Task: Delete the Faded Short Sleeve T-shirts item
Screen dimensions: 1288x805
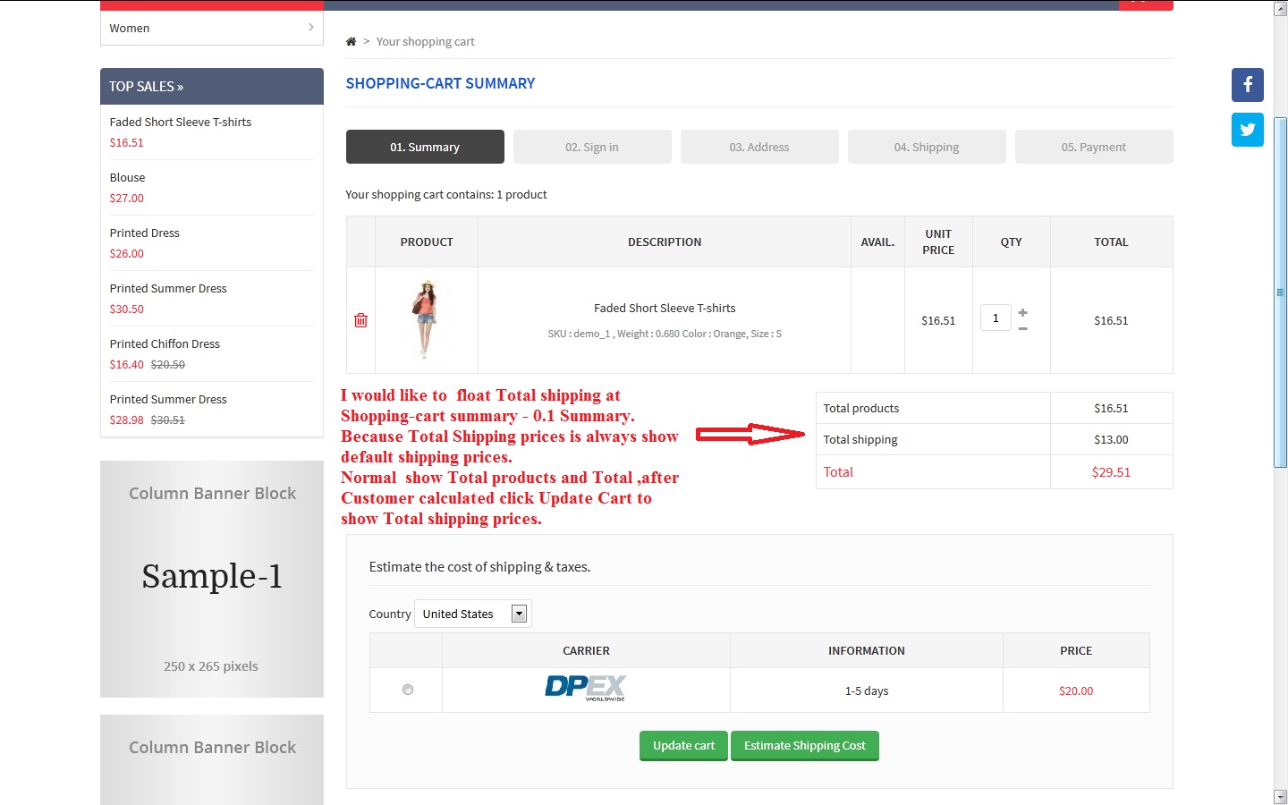Action: coord(360,320)
